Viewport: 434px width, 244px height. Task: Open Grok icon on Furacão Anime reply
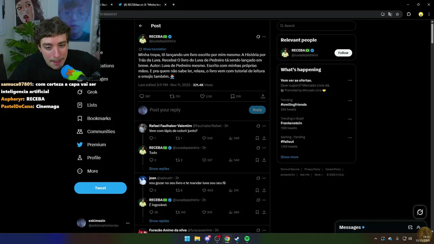[258, 230]
